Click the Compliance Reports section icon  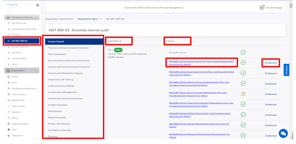[8, 17]
